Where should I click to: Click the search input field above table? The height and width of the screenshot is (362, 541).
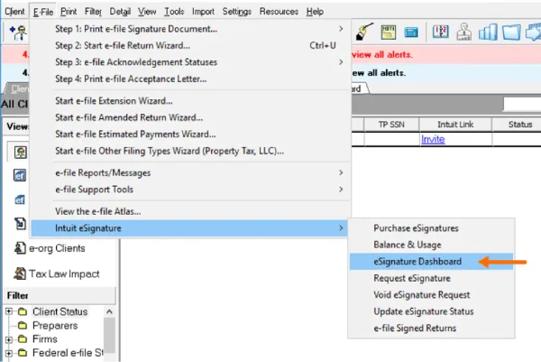[x=522, y=104]
